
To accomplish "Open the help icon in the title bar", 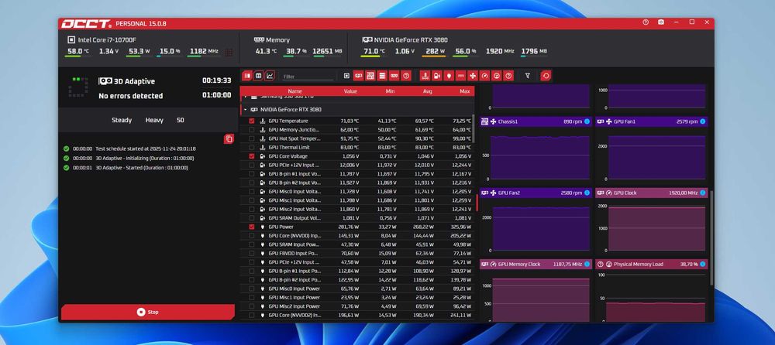I will [646, 22].
